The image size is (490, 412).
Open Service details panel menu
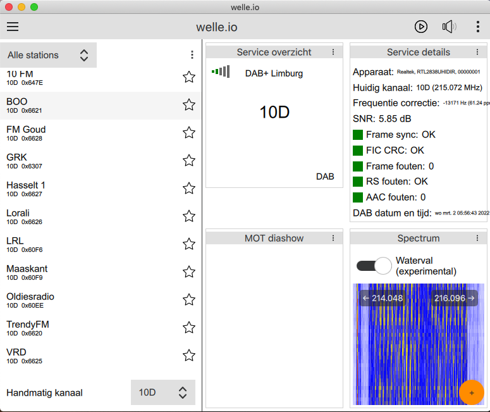coord(477,52)
